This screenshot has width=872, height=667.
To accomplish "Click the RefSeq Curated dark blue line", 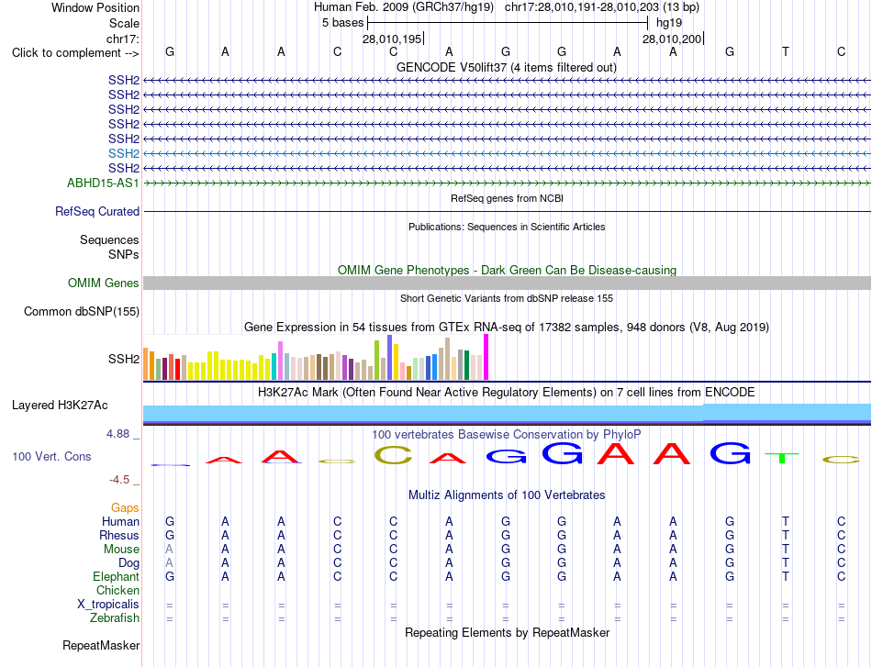I will (508, 212).
